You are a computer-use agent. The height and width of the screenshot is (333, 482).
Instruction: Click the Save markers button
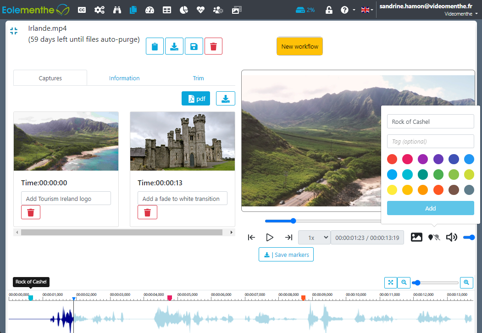coord(286,255)
